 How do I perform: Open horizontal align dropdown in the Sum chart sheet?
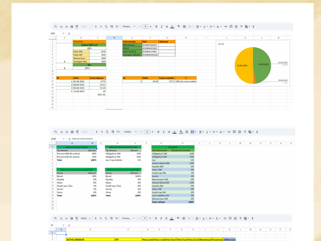(x=199, y=27)
